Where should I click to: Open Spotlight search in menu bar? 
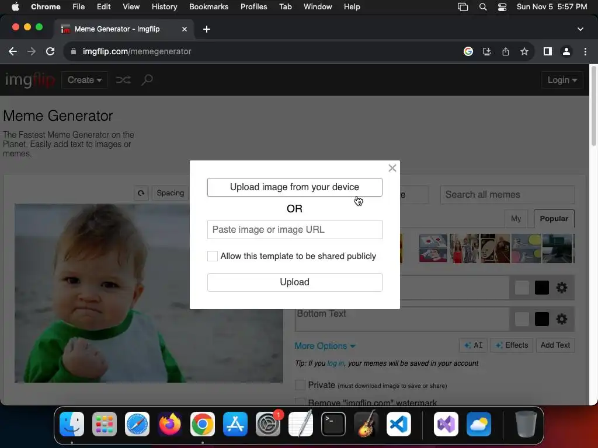(x=483, y=7)
